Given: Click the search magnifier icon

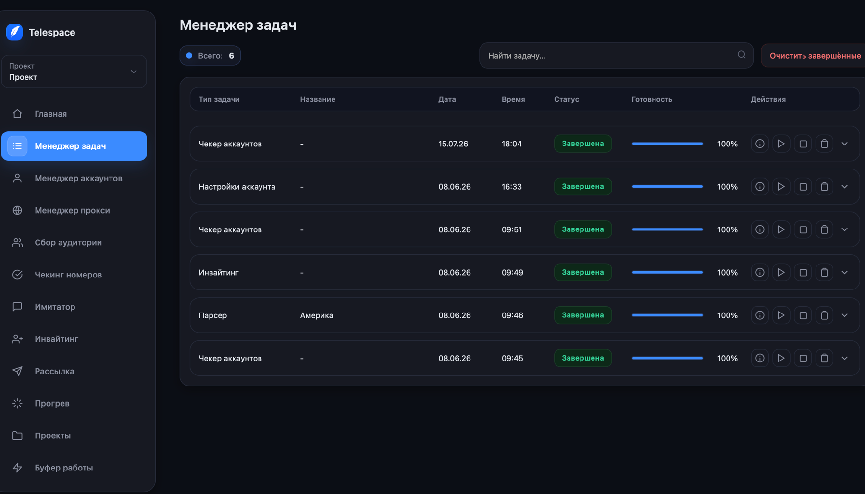Looking at the screenshot, I should (741, 55).
